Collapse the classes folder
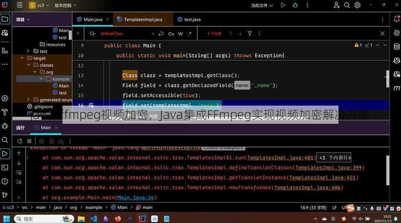The image size is (401, 223). [x=28, y=65]
